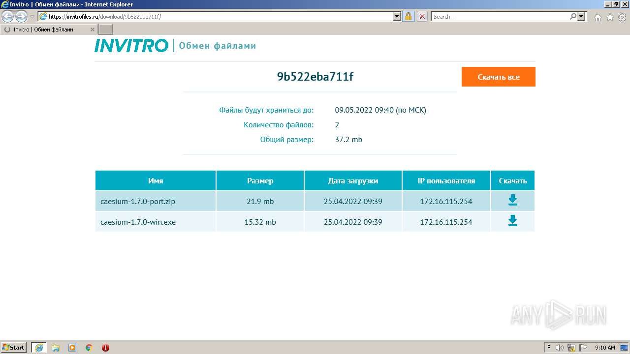The width and height of the screenshot is (630, 354).
Task: Click the Дата загрузки column header
Action: (x=353, y=180)
